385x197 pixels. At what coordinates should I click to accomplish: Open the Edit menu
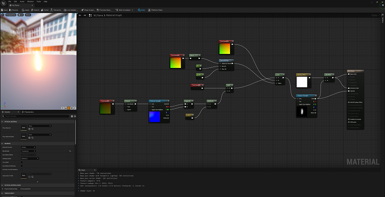15,1
